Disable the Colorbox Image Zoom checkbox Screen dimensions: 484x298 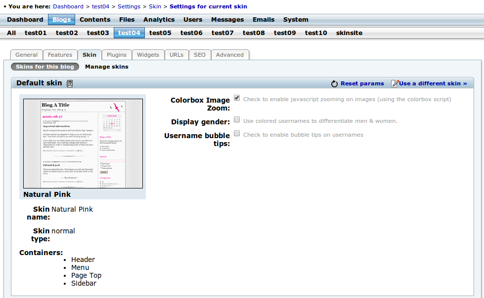pos(237,98)
